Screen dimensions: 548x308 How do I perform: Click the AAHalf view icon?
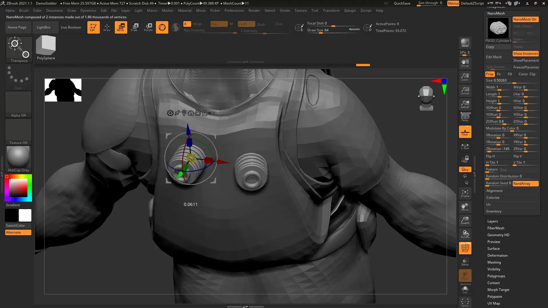coord(465,104)
